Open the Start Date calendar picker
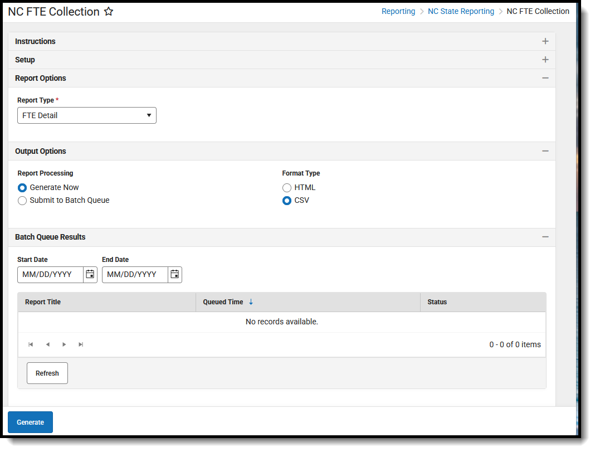 coord(90,274)
